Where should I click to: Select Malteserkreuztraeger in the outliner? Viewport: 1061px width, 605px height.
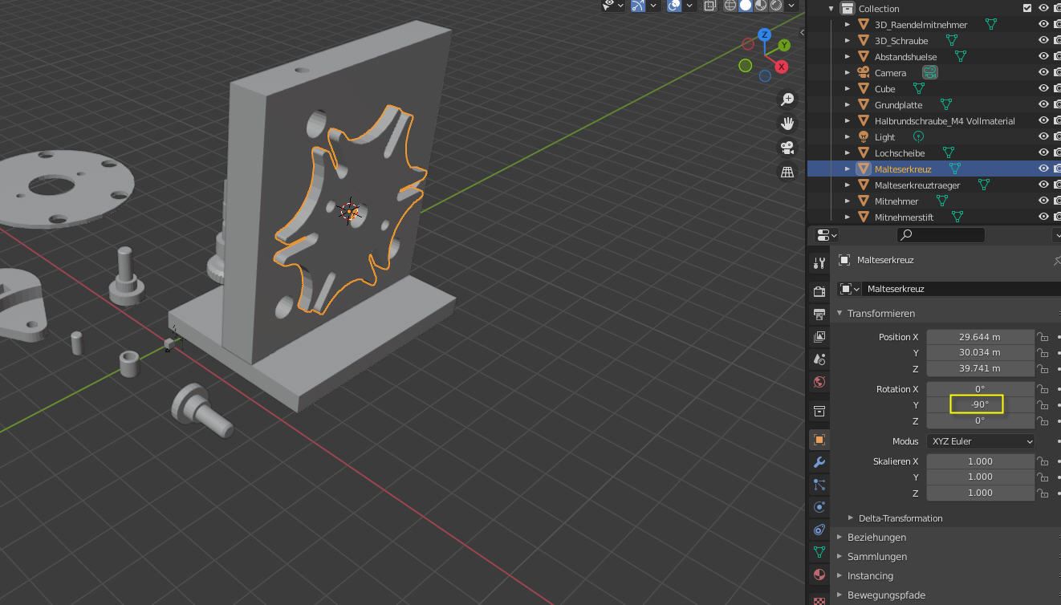click(917, 185)
